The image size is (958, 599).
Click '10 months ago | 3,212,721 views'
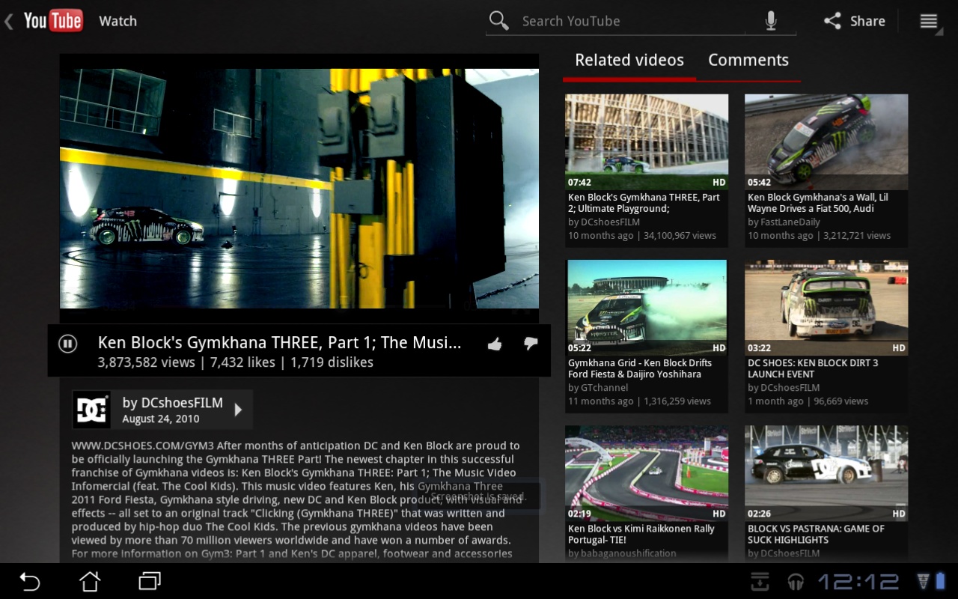(819, 236)
